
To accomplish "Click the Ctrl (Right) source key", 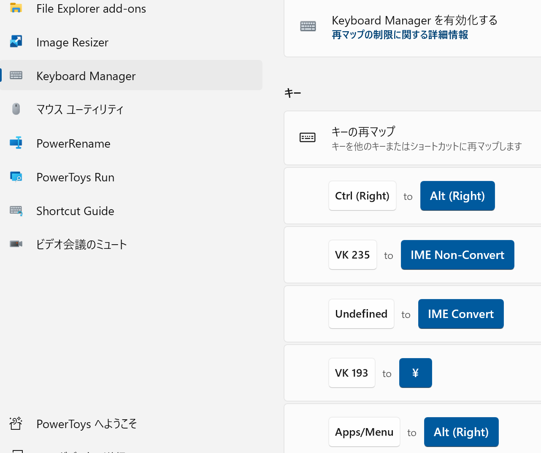I will (362, 196).
